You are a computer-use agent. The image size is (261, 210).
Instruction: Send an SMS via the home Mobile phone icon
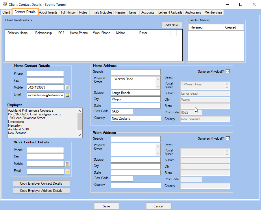pos(67,87)
